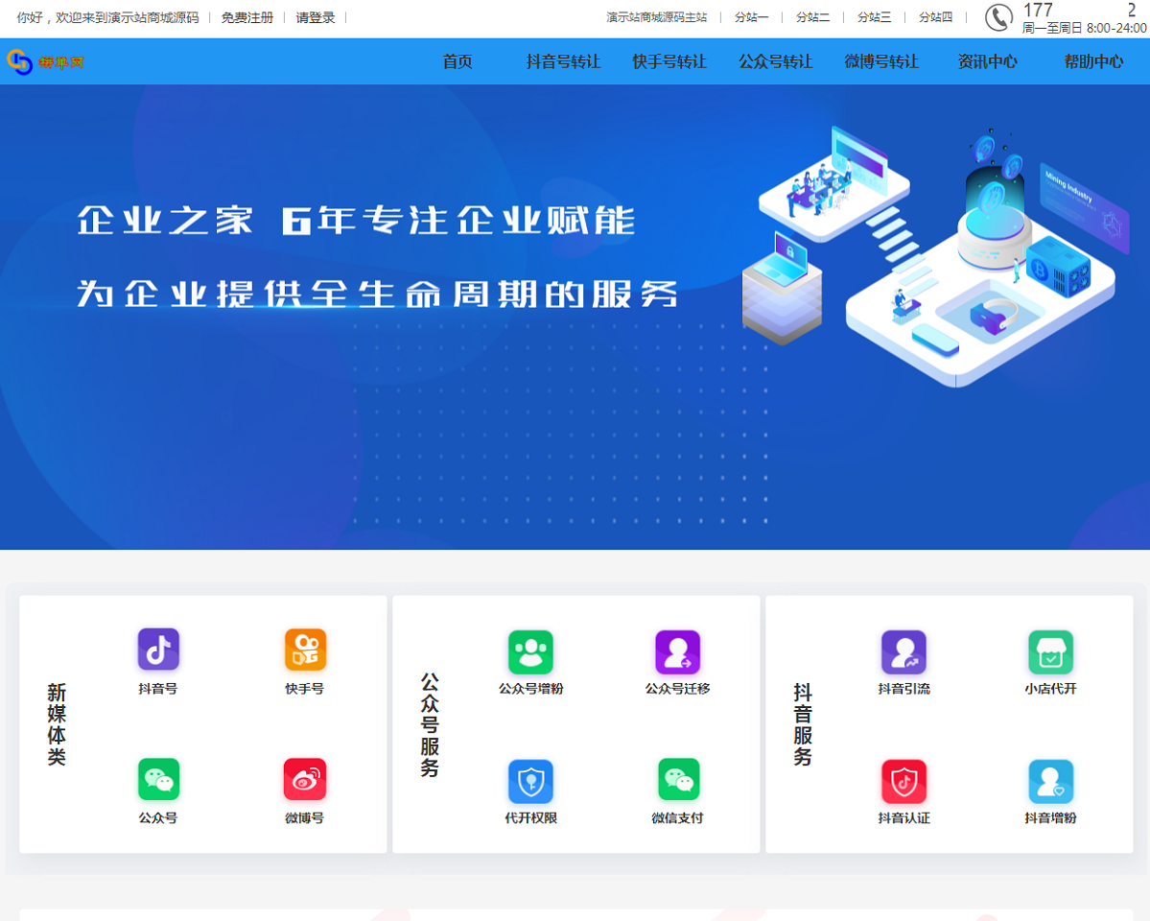
Task: Open the 抖音号 TikTok icon
Action: point(158,649)
